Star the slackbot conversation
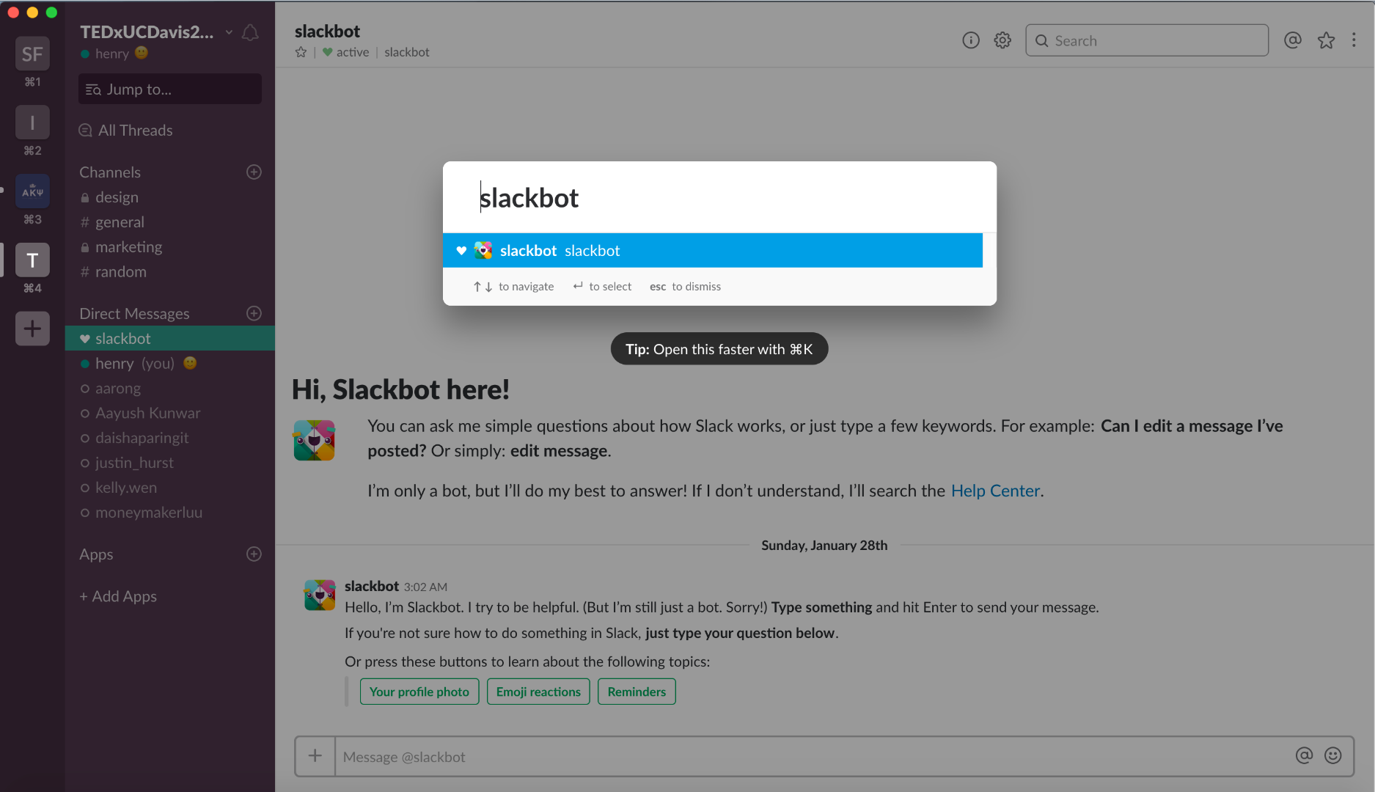Viewport: 1375px width, 792px height. click(301, 52)
